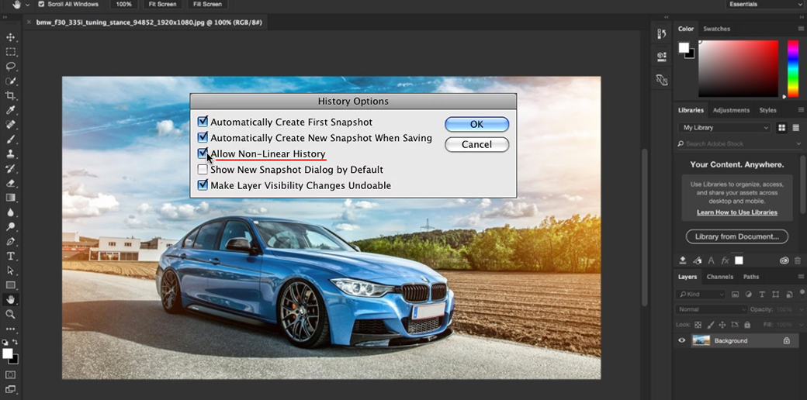
Task: Enable Show New Snapshot Dialog by Default
Action: [203, 170]
